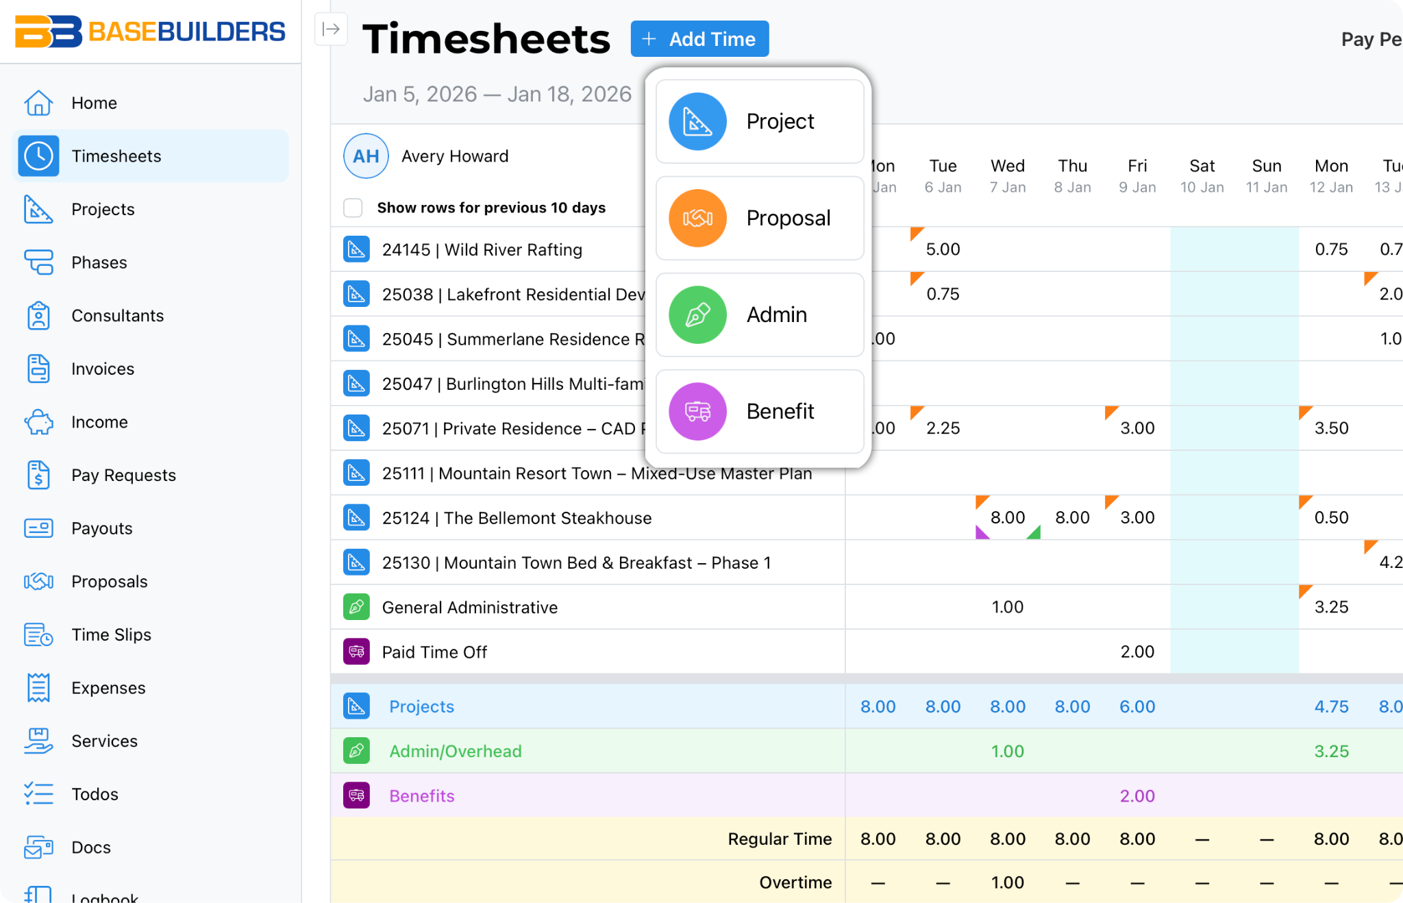1403x903 pixels.
Task: Open 25111 Mountain Resort Town Master Plan row
Action: tap(588, 473)
